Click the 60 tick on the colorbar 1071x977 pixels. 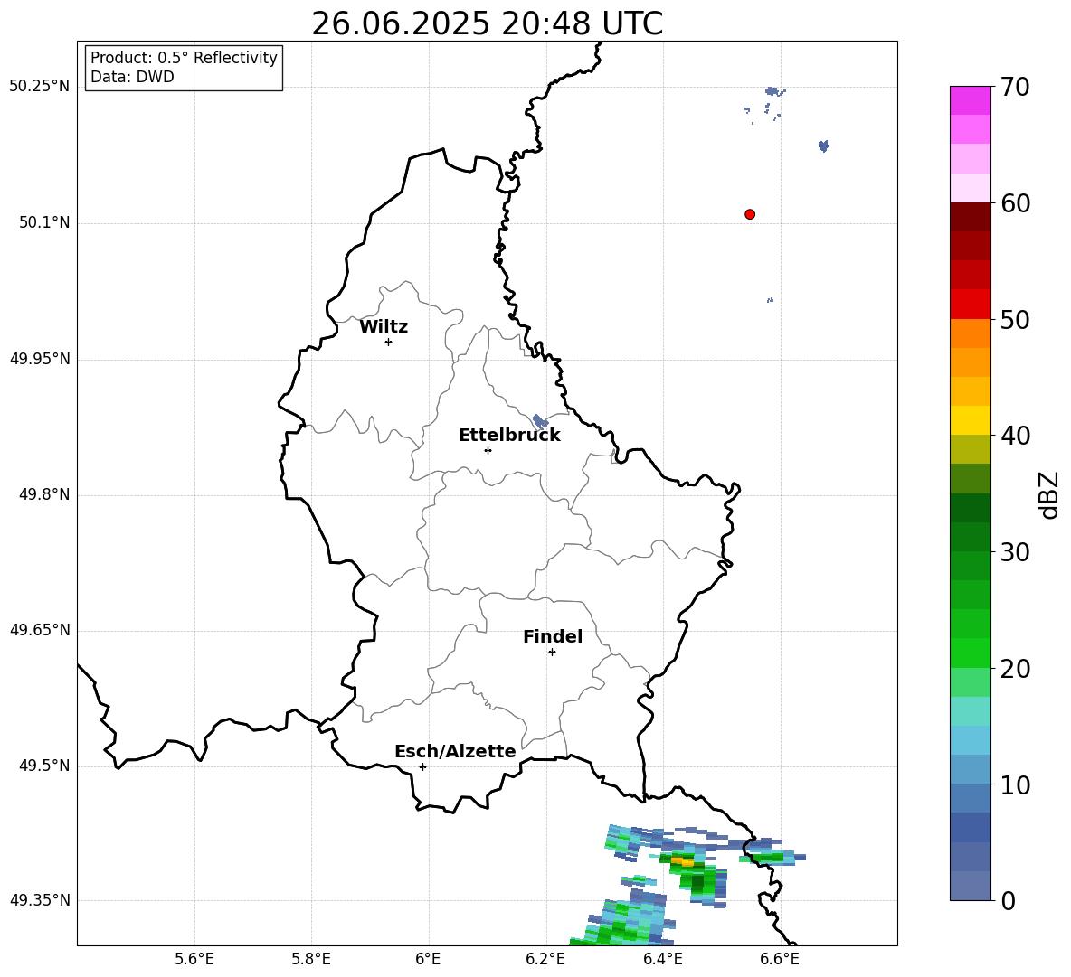[1015, 203]
